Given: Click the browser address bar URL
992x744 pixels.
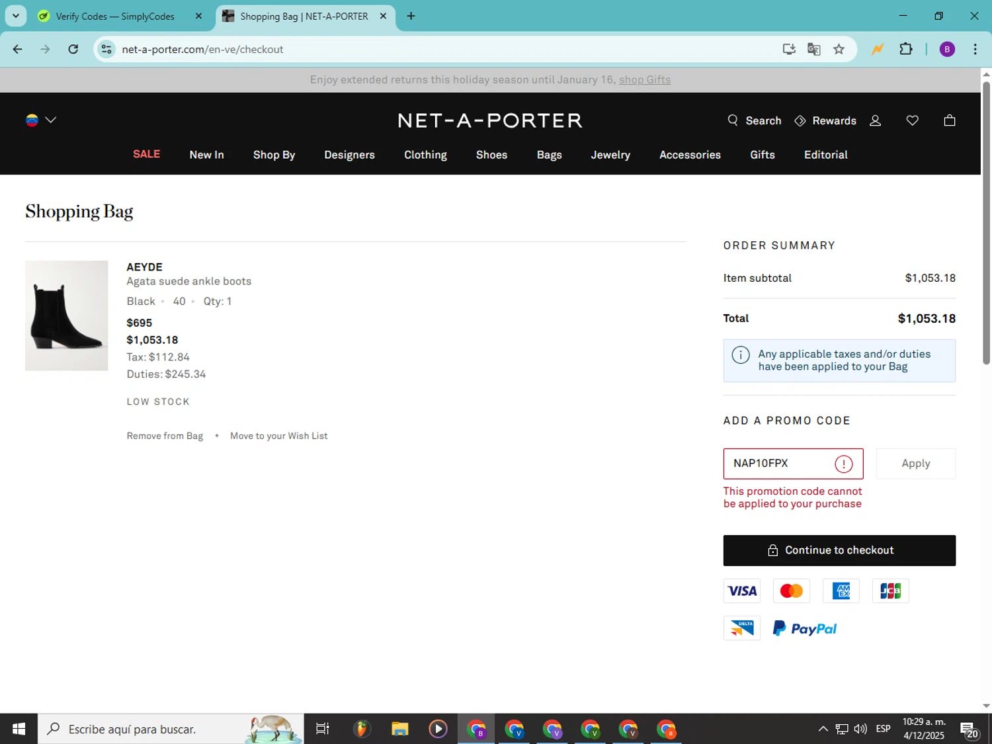Looking at the screenshot, I should 202,49.
